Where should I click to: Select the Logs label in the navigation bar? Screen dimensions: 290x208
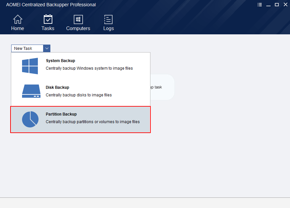point(109,29)
